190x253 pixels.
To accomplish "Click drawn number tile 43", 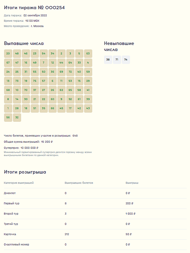I will point(88,108).
